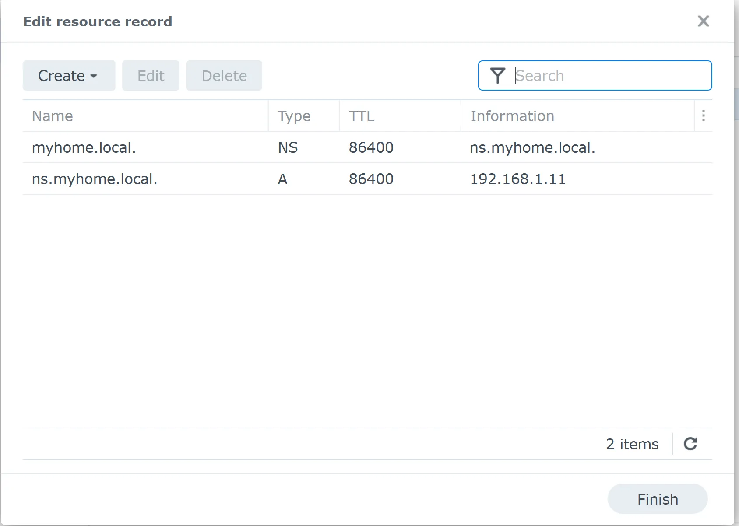This screenshot has height=526, width=739.
Task: Sort by the Type column header
Action: tap(294, 116)
